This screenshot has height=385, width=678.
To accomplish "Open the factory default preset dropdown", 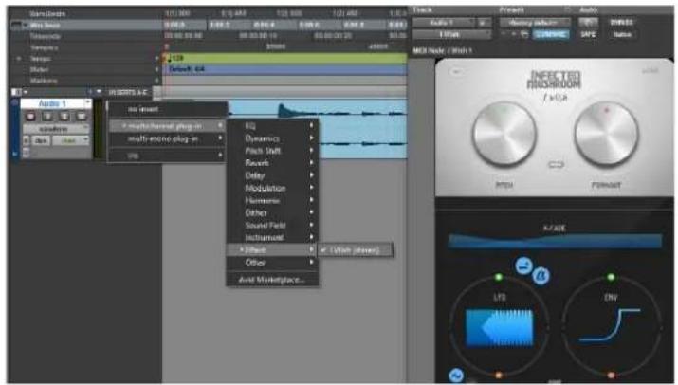I will point(536,23).
